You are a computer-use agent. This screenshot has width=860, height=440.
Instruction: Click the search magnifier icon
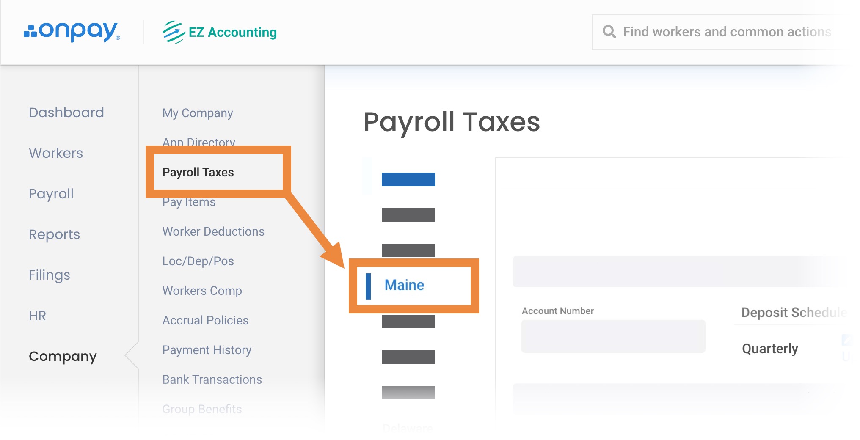[609, 32]
